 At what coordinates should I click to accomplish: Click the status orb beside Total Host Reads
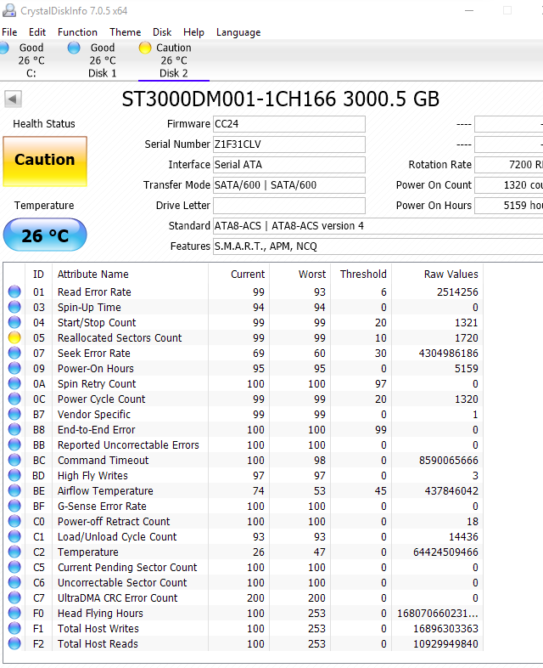point(14,643)
